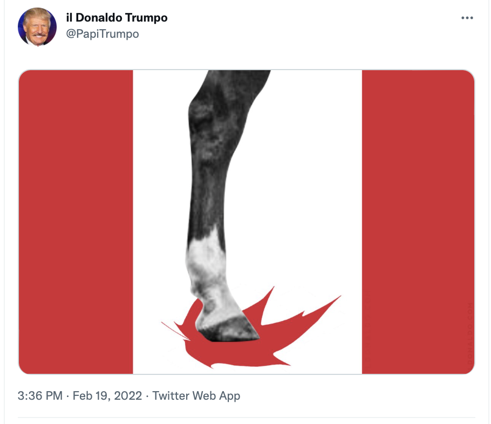Expand the tweet's flag image
Image resolution: width=491 pixels, height=424 pixels.
coord(247,222)
